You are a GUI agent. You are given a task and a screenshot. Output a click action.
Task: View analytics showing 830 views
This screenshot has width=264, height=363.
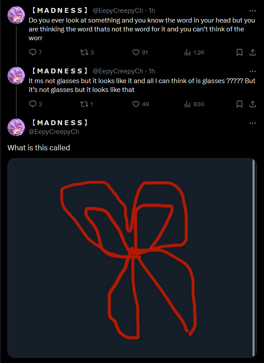[x=194, y=104]
